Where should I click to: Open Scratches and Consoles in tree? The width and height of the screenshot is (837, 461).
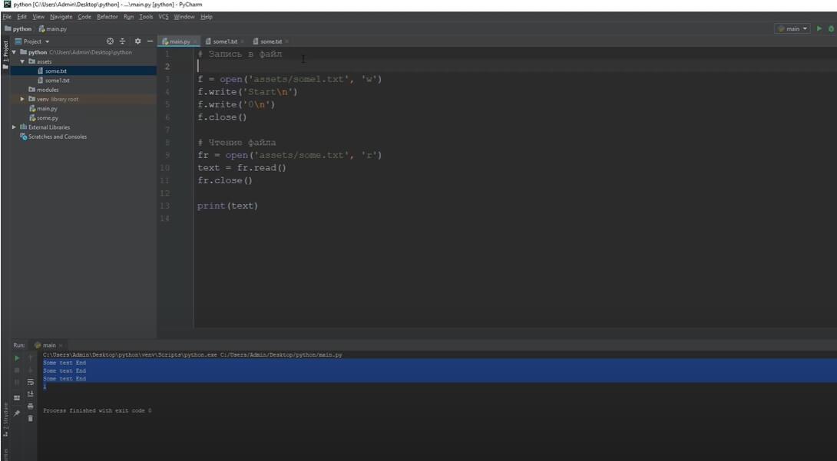point(57,137)
